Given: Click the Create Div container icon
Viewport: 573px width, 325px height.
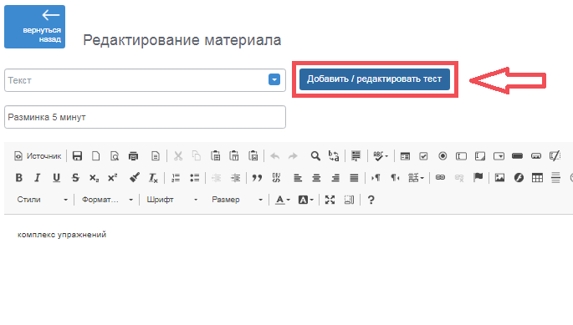Looking at the screenshot, I should (x=276, y=178).
